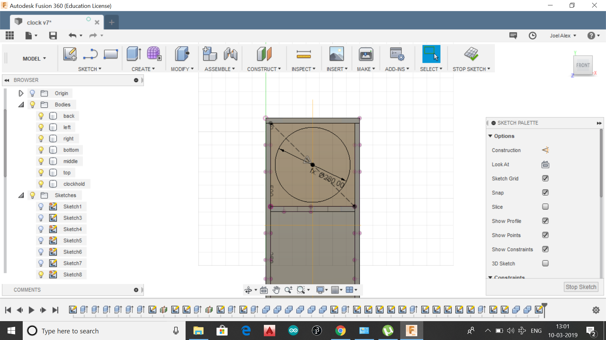Open the CONSTRUCT menu
606x340 pixels.
point(264,69)
